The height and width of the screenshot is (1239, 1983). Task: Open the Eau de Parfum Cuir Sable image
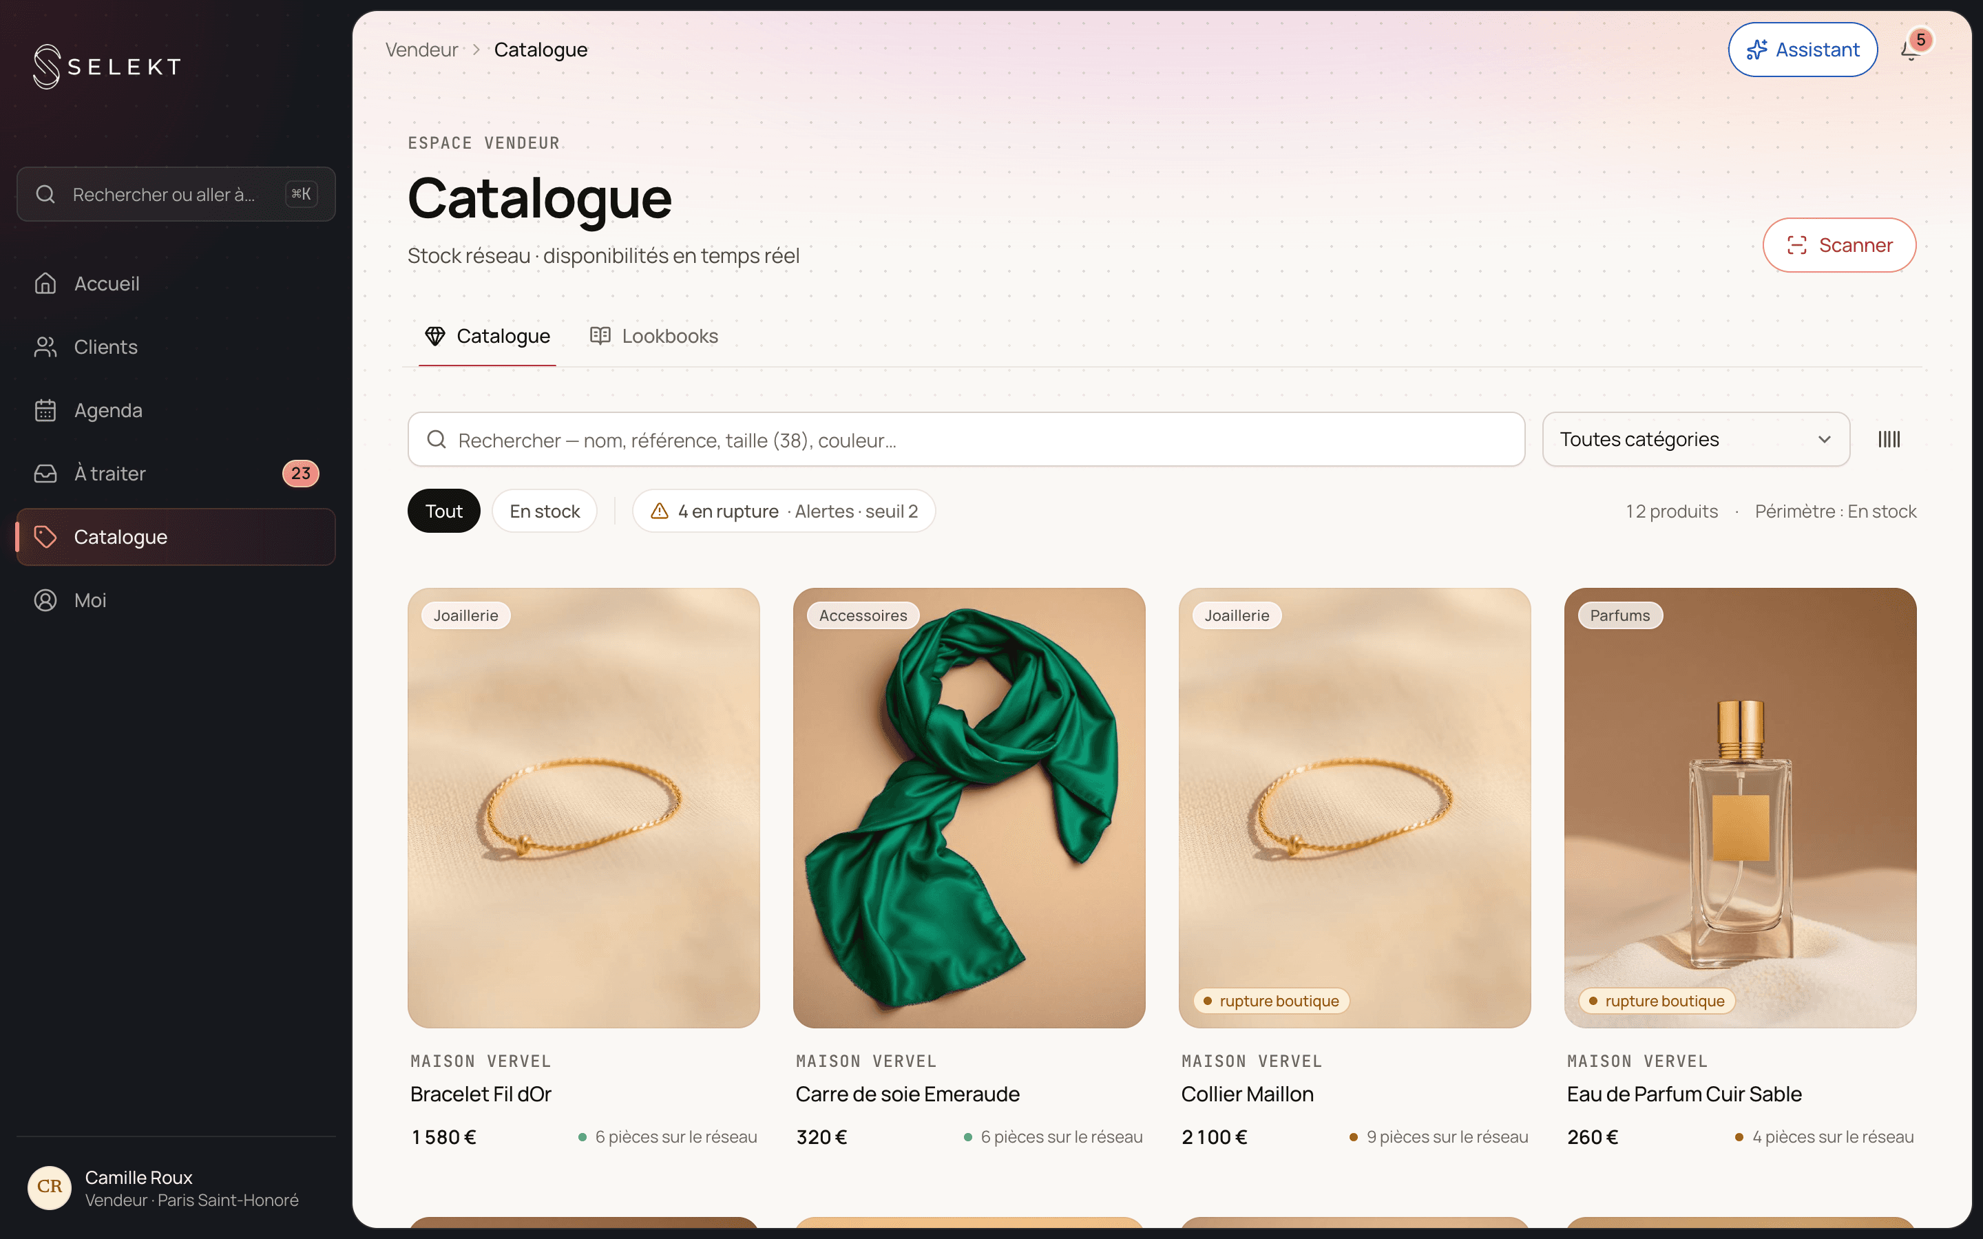1741,808
